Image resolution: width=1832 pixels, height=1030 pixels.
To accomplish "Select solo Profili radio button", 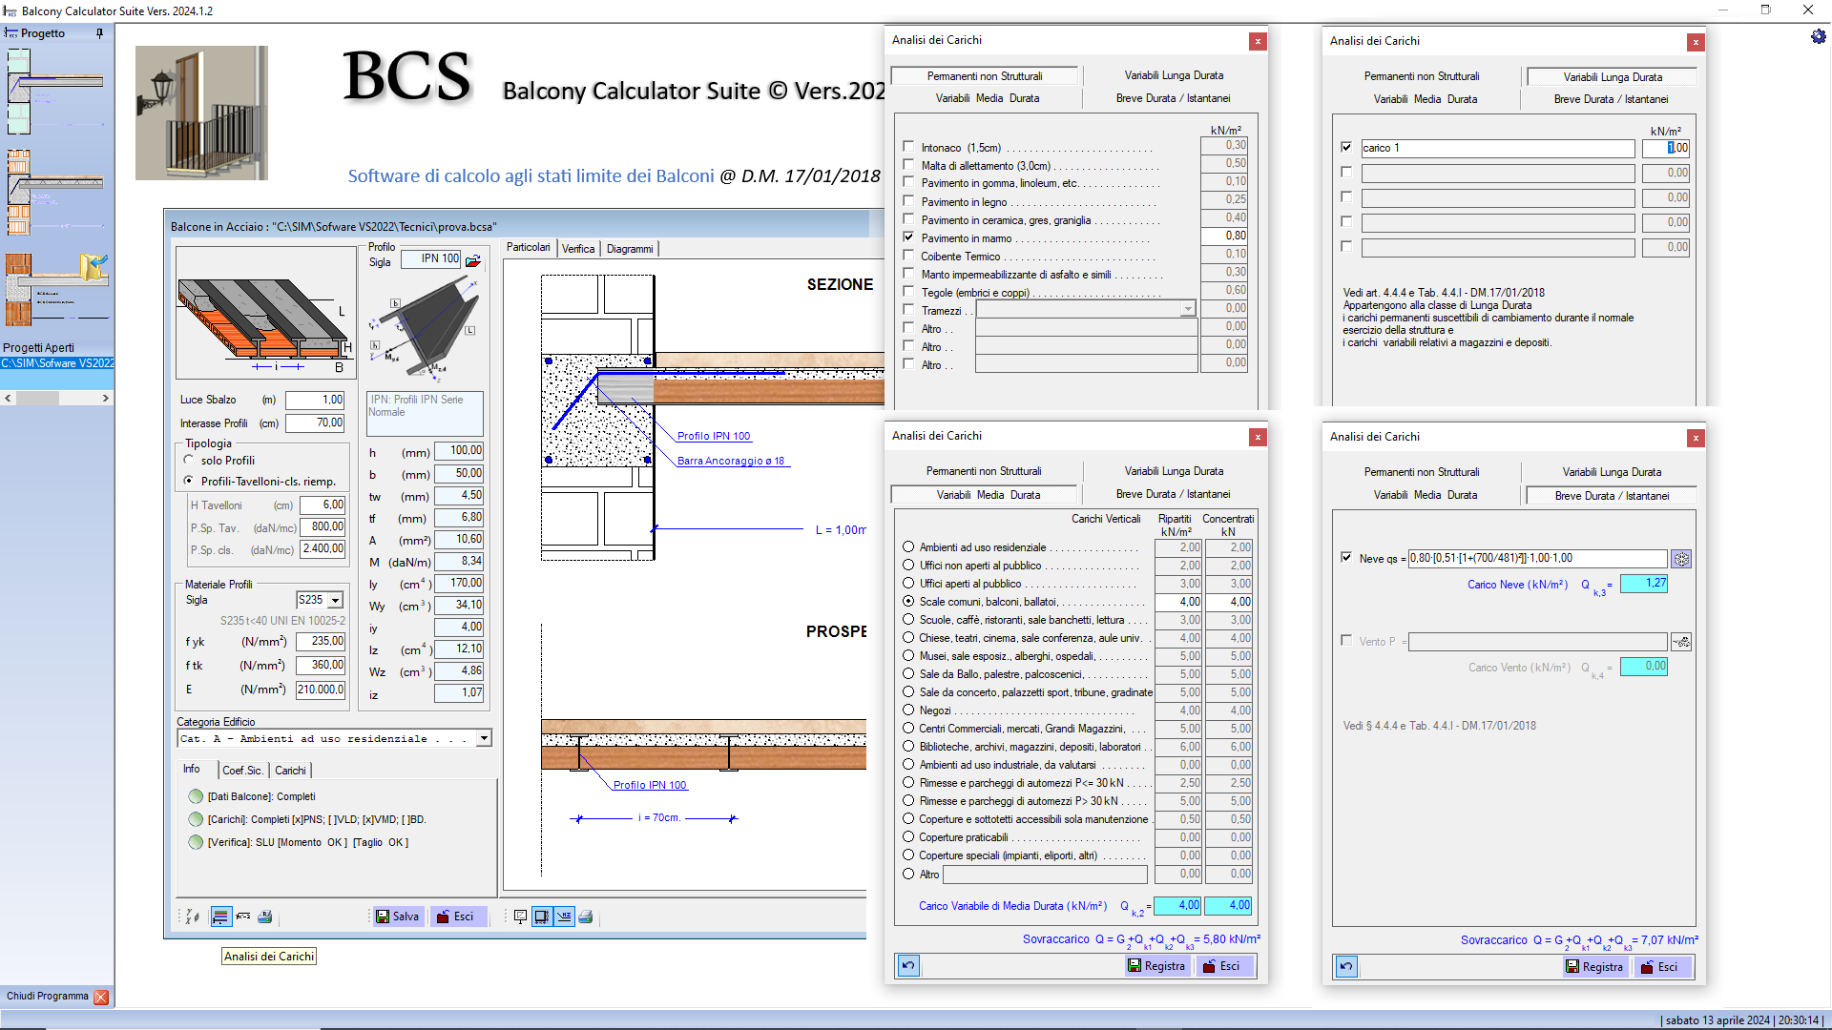I will 189,460.
